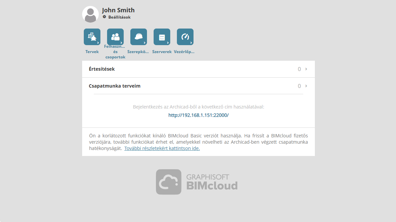The width and height of the screenshot is (396, 222).
Task: Click the Tervek label text
Action: point(92,52)
